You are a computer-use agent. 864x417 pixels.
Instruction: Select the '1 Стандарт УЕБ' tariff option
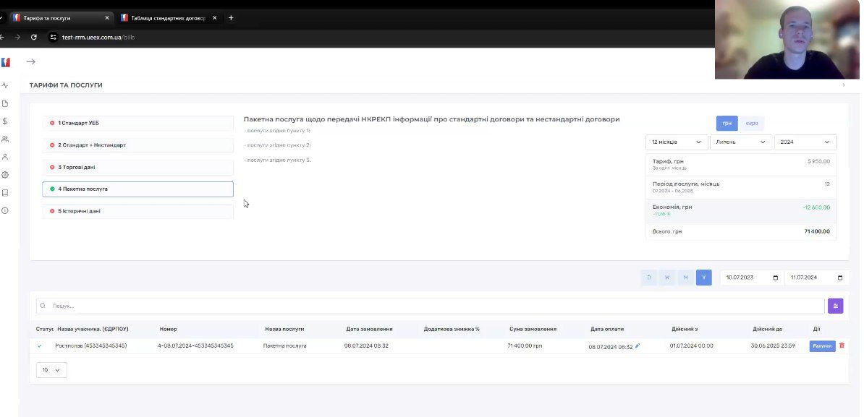(x=137, y=123)
